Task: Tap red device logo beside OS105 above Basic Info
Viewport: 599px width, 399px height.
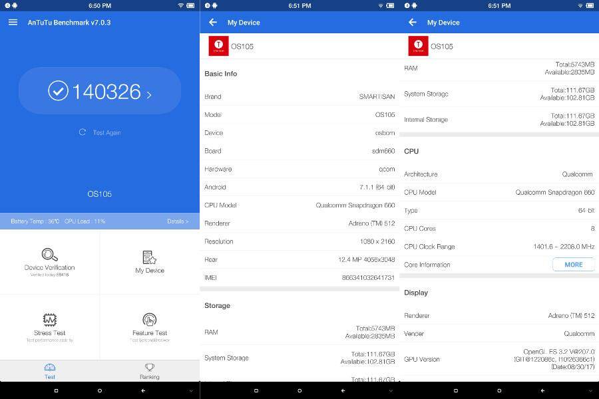Action: click(218, 46)
